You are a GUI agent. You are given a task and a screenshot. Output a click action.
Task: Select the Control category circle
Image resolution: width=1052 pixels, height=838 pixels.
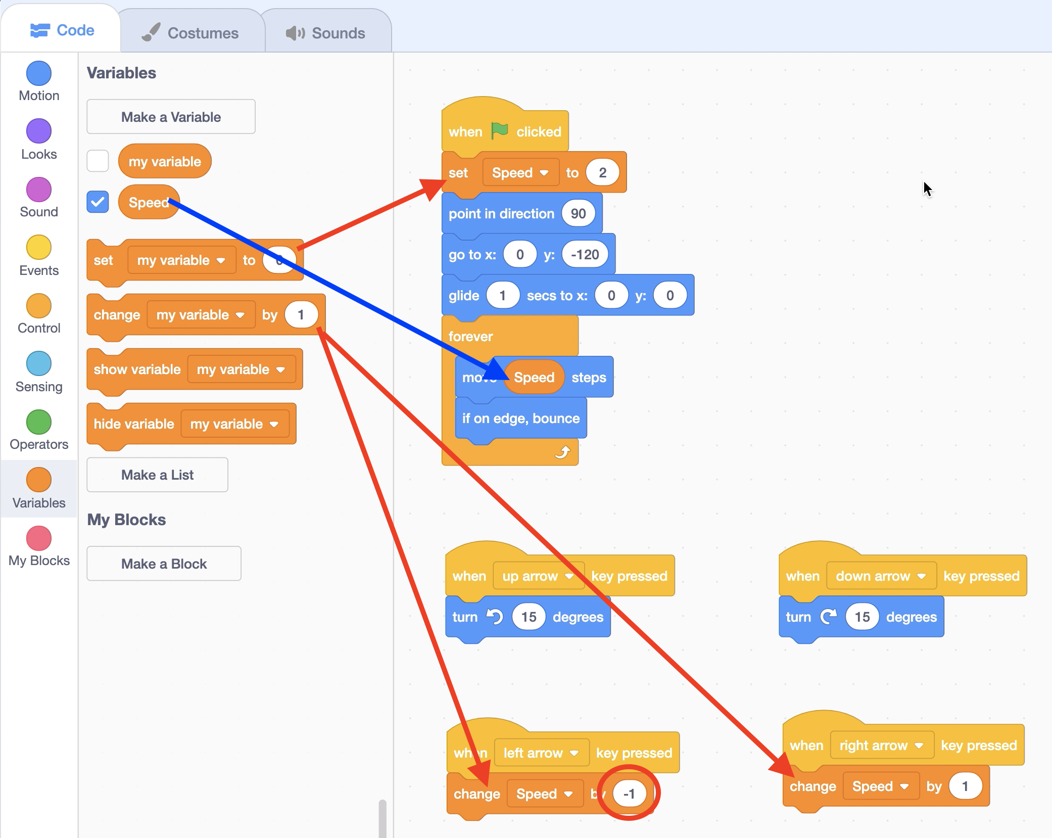pos(39,306)
